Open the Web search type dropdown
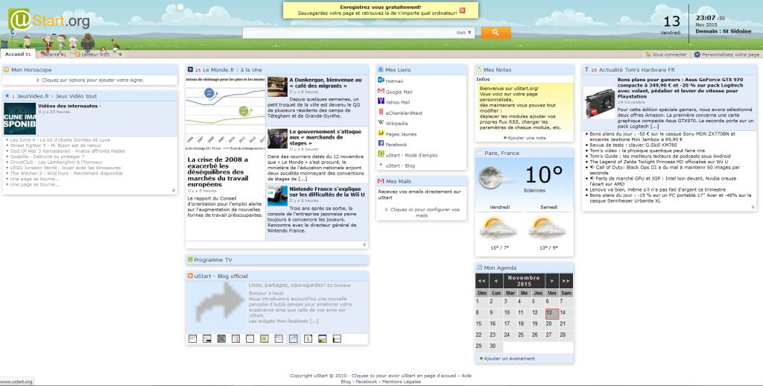The image size is (763, 386). [x=465, y=33]
